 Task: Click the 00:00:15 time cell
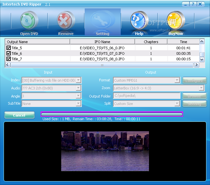[183, 59]
